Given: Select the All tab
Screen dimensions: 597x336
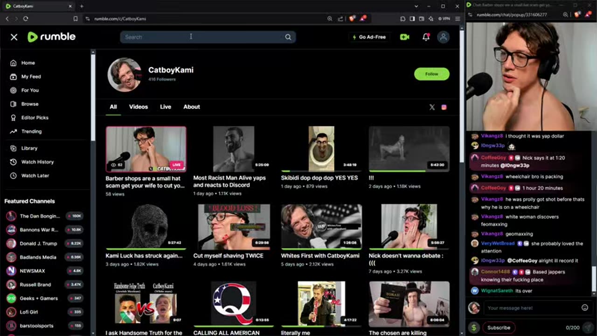Looking at the screenshot, I should point(113,107).
